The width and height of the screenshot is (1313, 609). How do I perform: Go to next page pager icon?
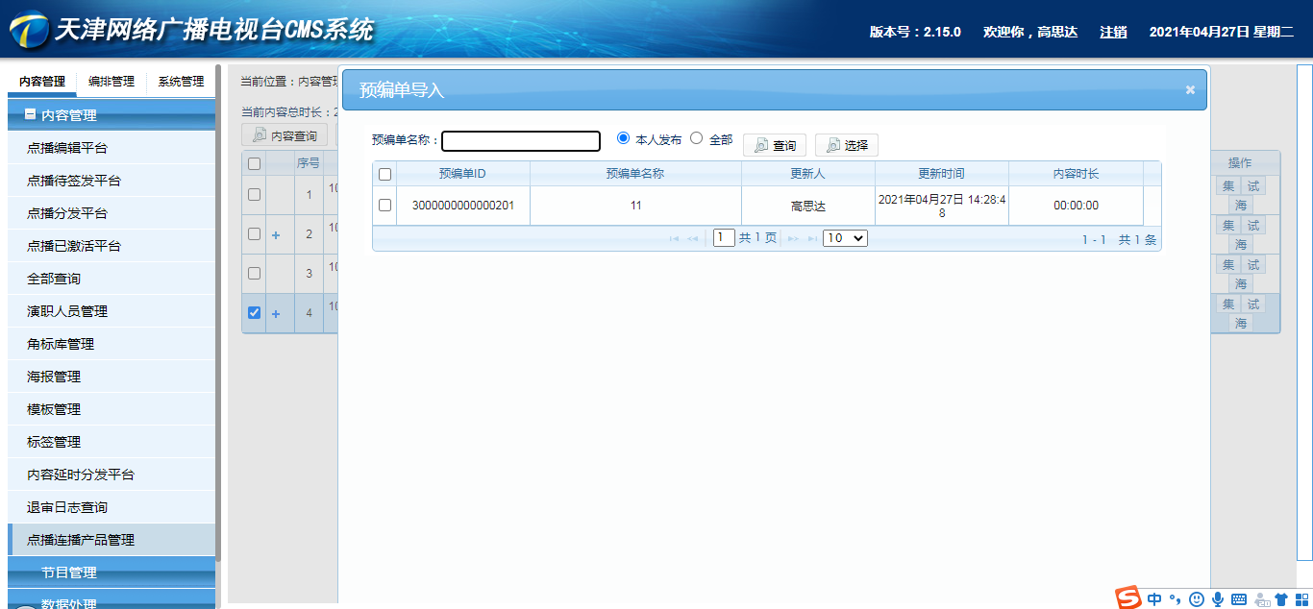(793, 238)
